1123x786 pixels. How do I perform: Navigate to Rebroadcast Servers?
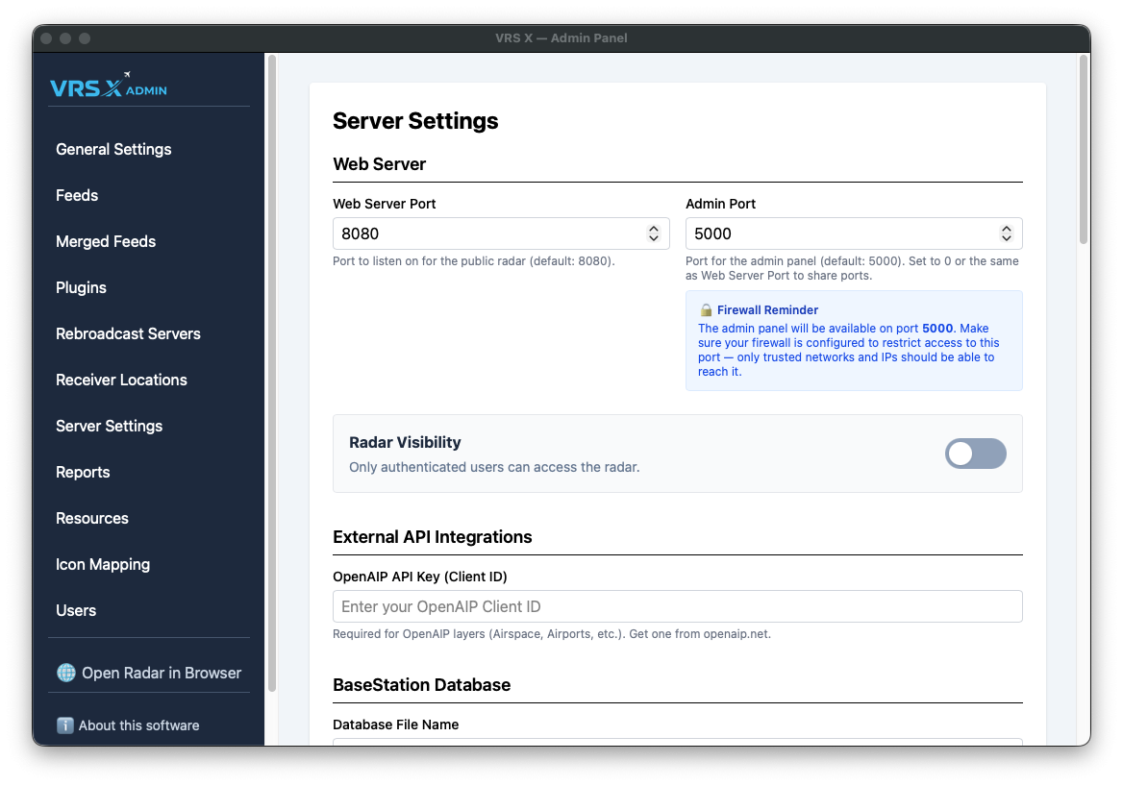pos(128,333)
